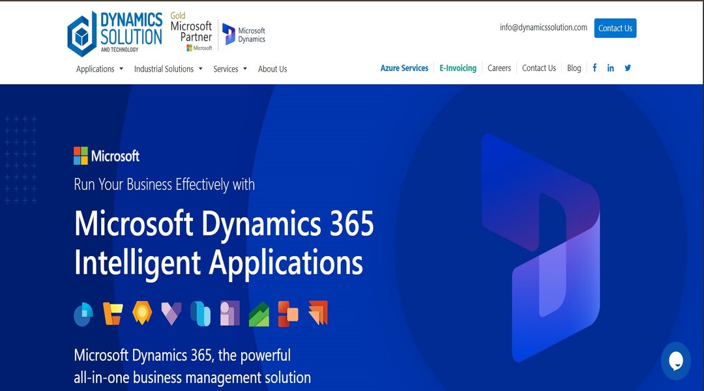Click the Facebook icon in the header
Image resolution: width=704 pixels, height=391 pixels.
tap(594, 67)
